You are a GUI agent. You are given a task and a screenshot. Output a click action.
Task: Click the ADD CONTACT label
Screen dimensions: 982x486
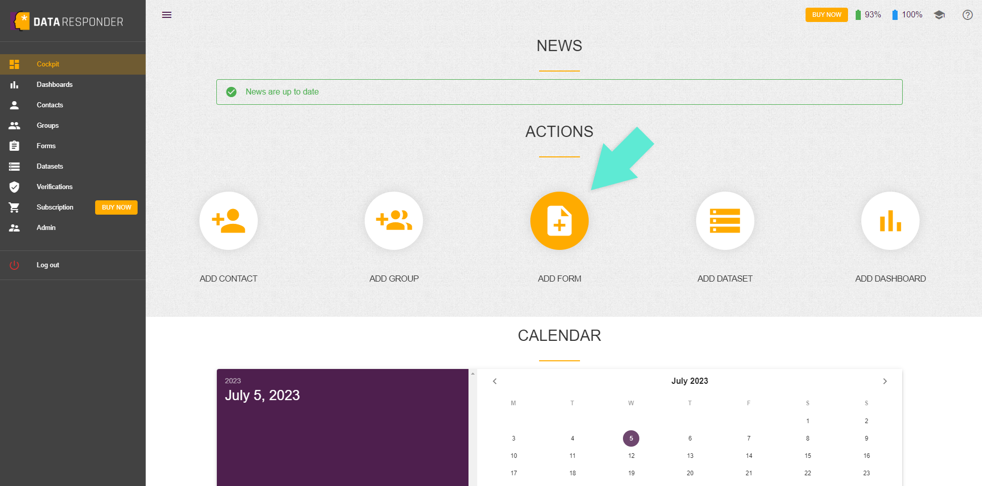click(x=229, y=279)
